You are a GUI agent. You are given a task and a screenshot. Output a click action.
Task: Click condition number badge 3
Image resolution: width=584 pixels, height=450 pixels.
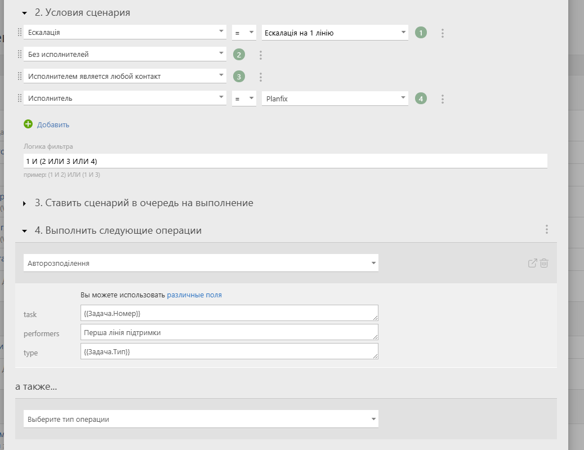coord(239,77)
